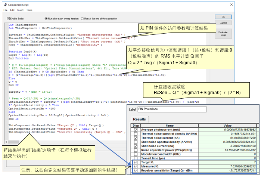Click value -31.73373887597311 of Receiver sensitivity
Screen dimensions: 261x176
pos(242,170)
